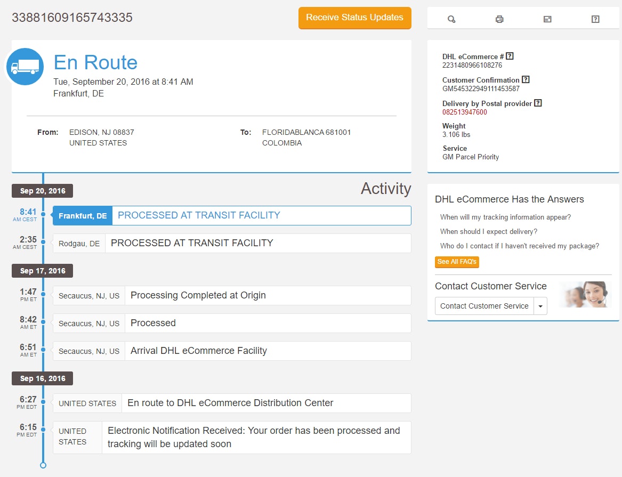Click the mail envelope icon
The image size is (622, 477).
click(547, 19)
